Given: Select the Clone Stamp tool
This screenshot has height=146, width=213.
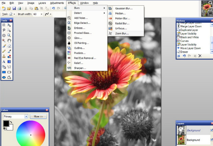Looking at the screenshot, I should [x=4, y=56].
